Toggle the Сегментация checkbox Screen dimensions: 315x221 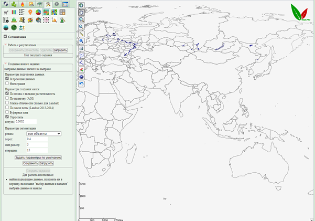(x=5, y=37)
